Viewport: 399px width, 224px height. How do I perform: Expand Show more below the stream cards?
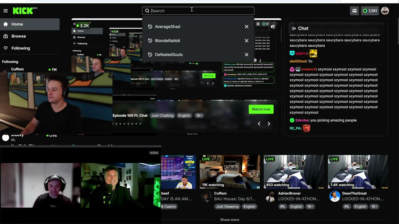[230, 220]
